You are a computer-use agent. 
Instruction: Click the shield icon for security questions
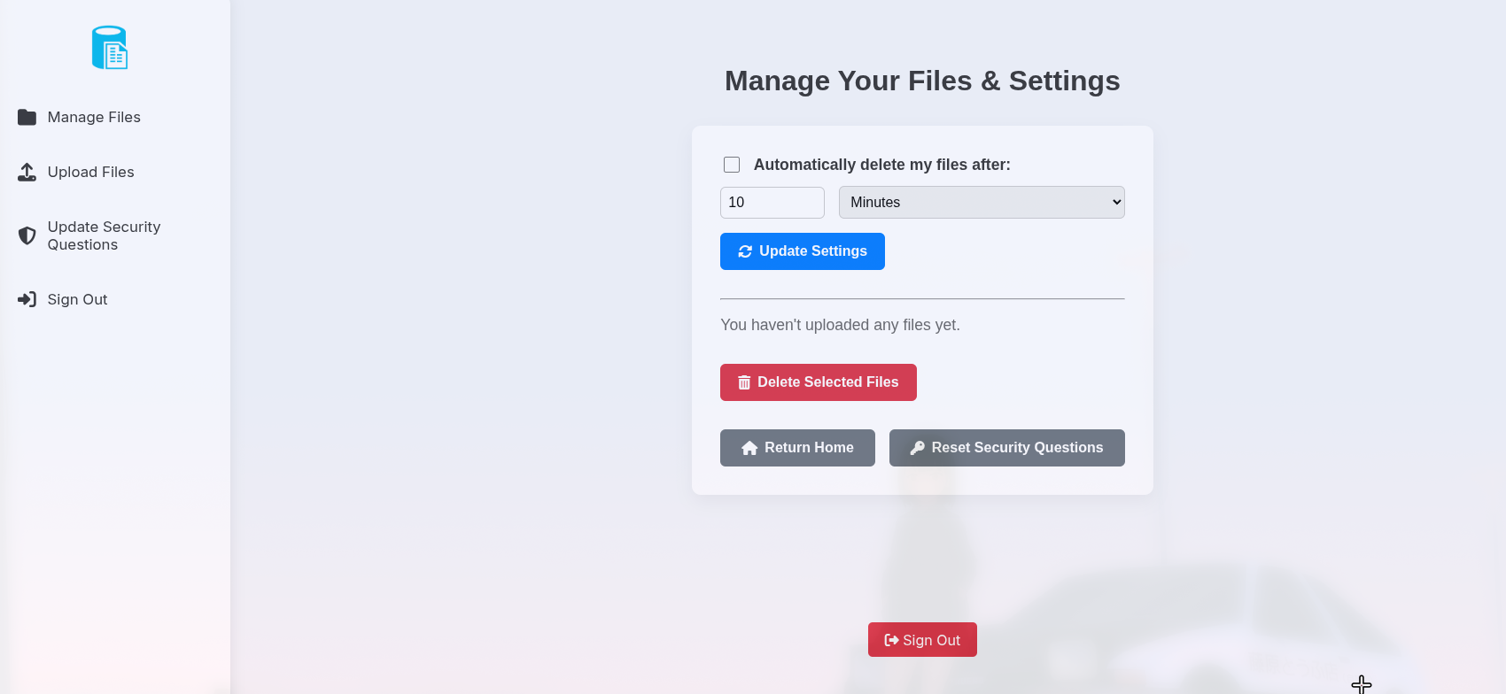tap(27, 235)
